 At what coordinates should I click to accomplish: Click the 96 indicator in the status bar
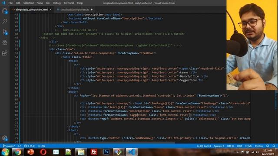click(41, 146)
